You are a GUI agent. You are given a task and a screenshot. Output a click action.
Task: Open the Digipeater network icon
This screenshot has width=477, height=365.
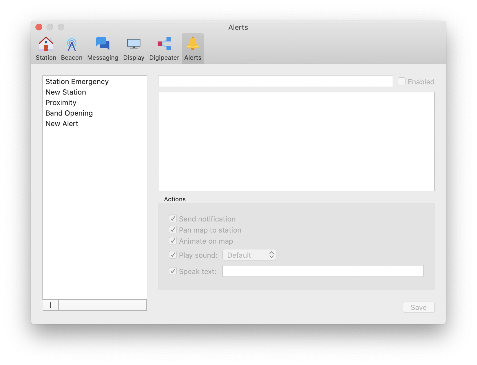coord(164,44)
